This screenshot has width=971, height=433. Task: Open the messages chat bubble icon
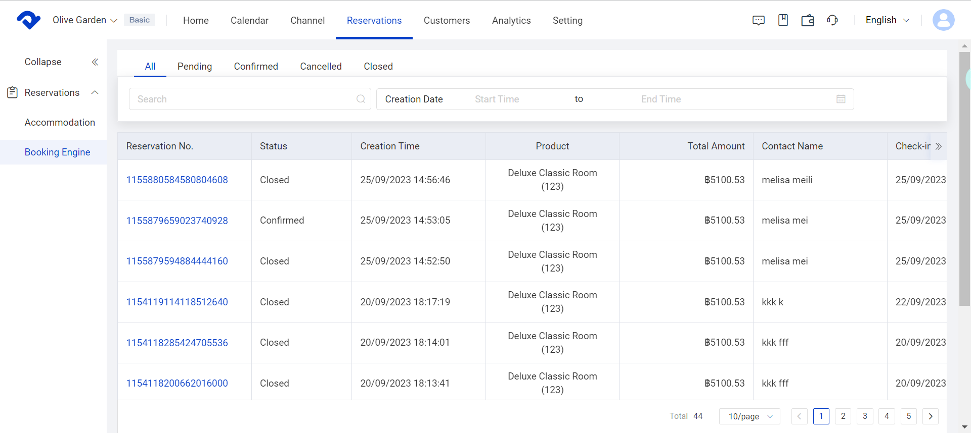758,20
